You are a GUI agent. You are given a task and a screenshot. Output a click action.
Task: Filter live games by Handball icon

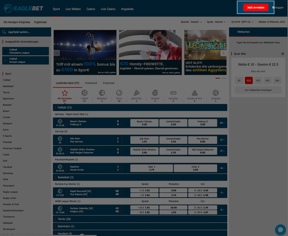155,93
